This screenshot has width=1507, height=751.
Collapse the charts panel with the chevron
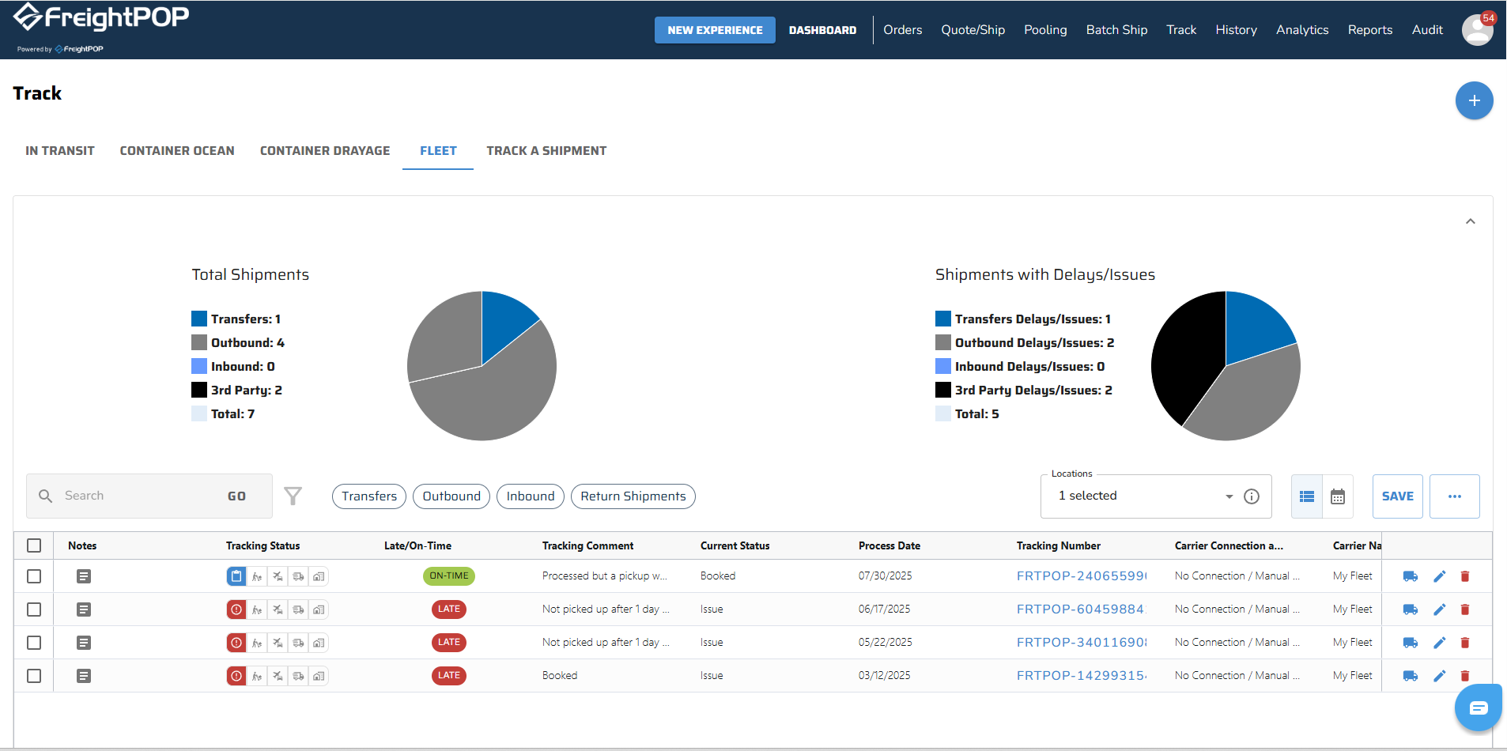1470,221
